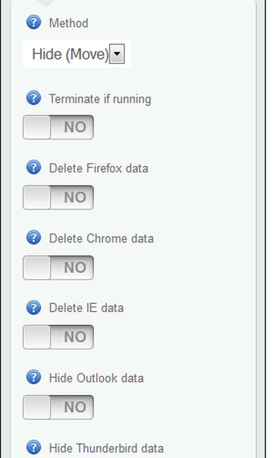Select the Hide Outlook data label
274x458 pixels.
tap(97, 378)
